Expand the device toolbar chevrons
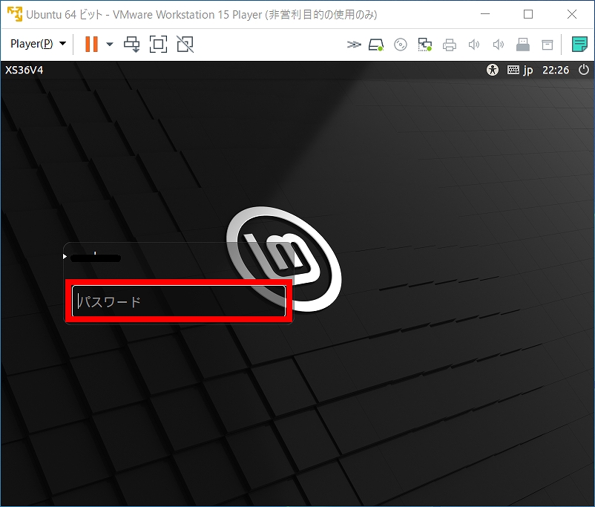 353,45
